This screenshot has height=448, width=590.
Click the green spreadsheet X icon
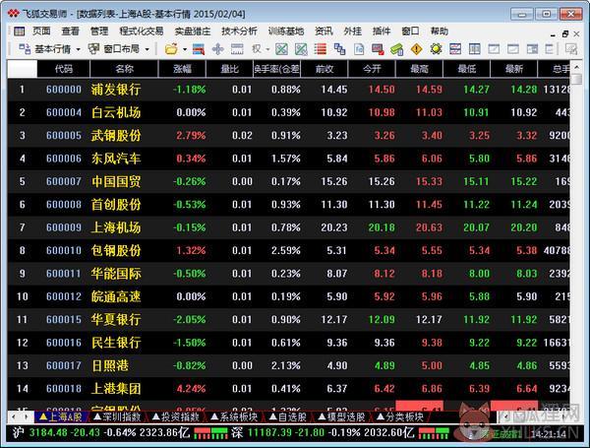(282, 49)
